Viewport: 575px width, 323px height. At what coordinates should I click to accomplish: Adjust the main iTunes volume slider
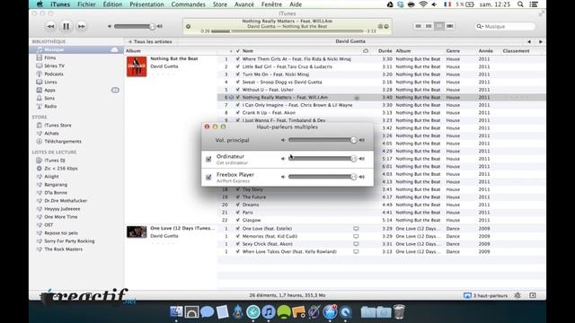click(134, 26)
